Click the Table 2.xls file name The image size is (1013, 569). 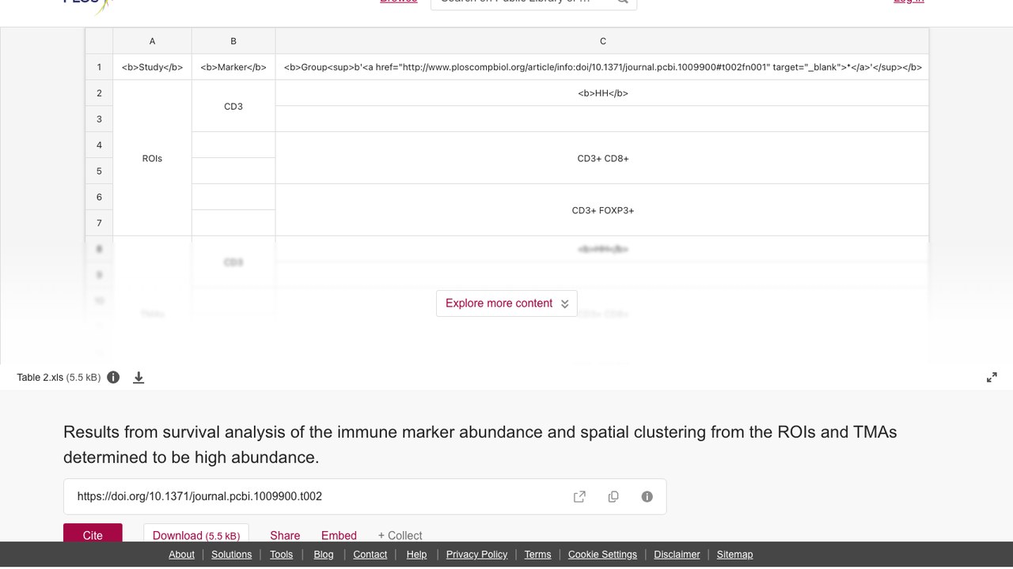pos(40,378)
